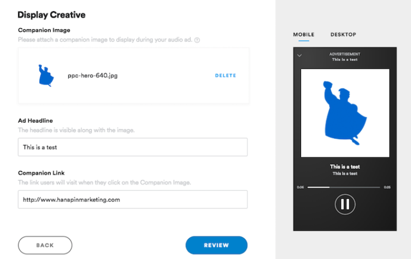Seek on the ad preview progress bar
The height and width of the screenshot is (259, 411).
pyautogui.click(x=344, y=187)
